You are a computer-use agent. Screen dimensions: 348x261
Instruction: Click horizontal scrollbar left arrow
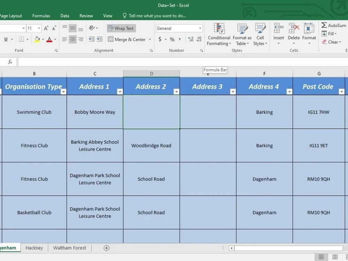[x=231, y=248]
